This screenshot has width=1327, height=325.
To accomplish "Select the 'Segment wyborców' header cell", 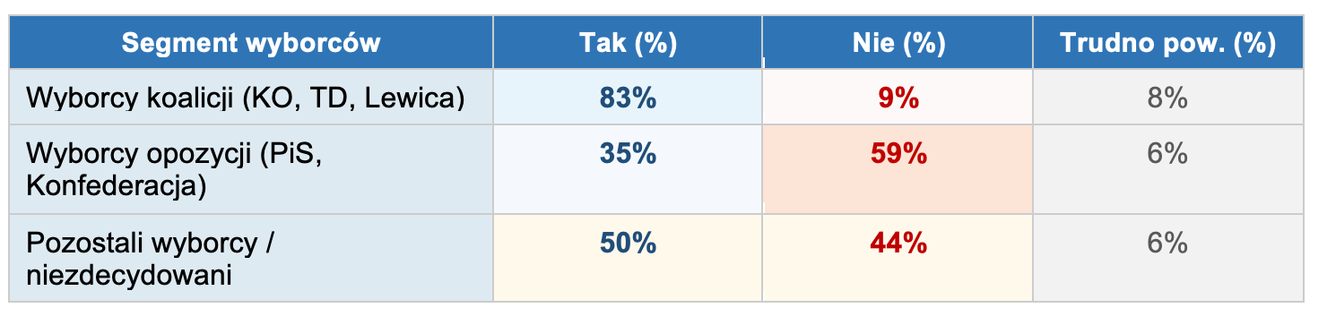I will pyautogui.click(x=251, y=43).
